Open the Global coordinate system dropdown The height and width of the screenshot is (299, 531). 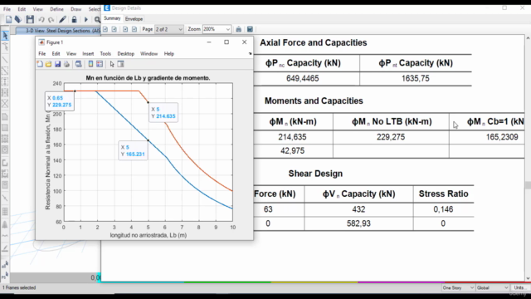[x=493, y=288]
